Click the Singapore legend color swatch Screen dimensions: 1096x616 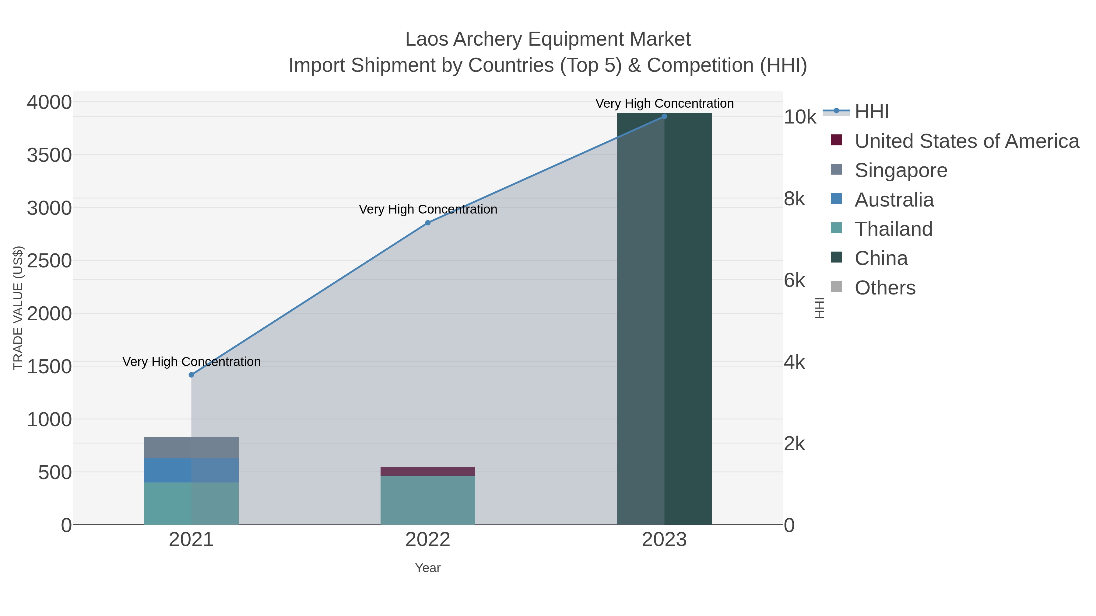(837, 169)
